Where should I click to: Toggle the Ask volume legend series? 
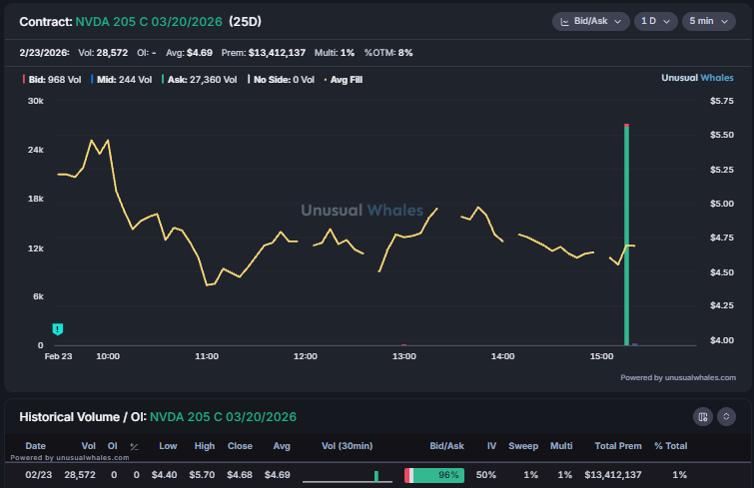click(200, 80)
